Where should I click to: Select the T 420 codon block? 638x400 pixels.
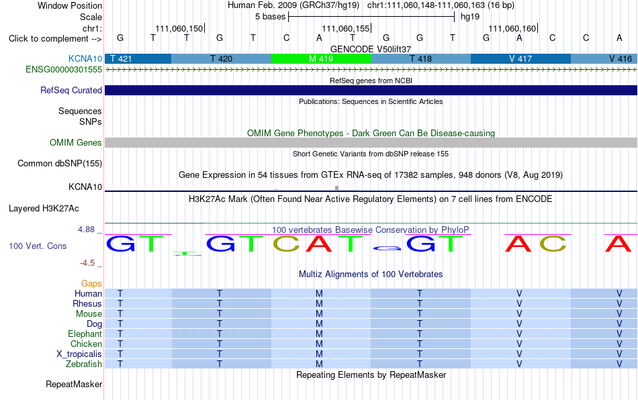point(222,58)
